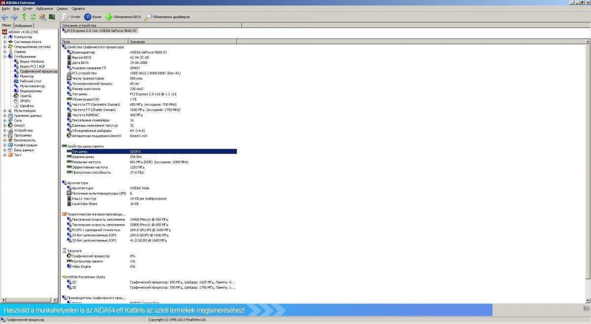Open Обновления BIOS
Viewport: 591px width, 324px height.
(123, 17)
